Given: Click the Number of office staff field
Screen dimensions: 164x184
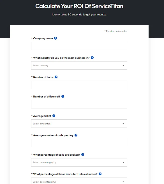Looking at the screenshot, I should tap(79, 104).
